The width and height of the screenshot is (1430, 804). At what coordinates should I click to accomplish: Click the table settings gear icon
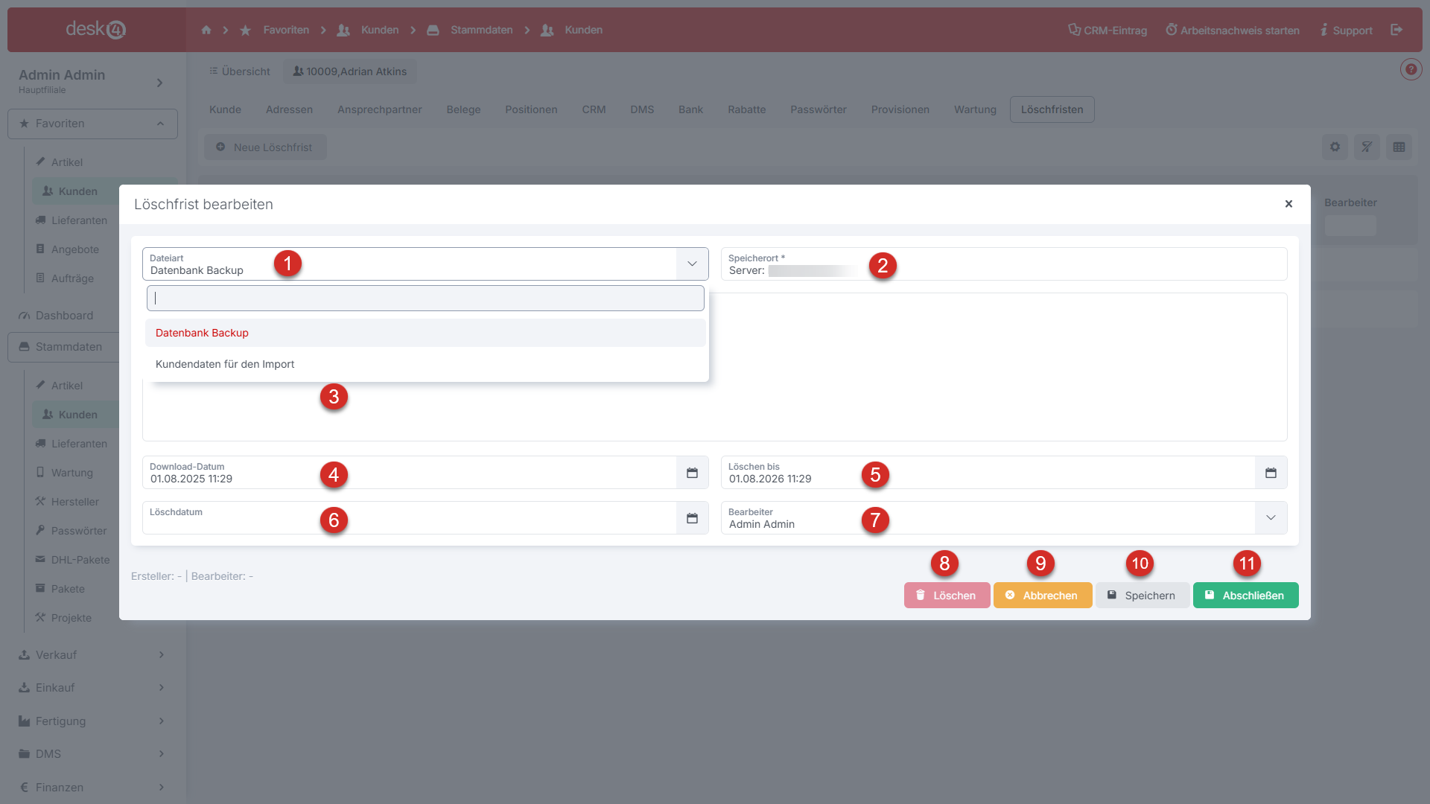[x=1335, y=147]
